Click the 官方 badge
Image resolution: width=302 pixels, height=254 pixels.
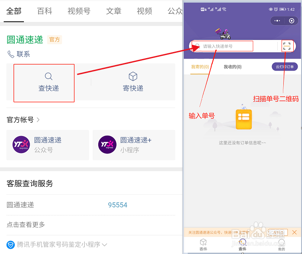(x=54, y=39)
